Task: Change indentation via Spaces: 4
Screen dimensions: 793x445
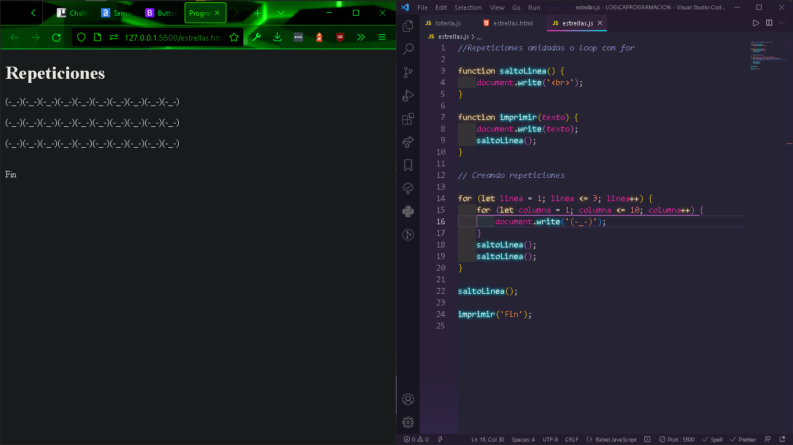Action: pyautogui.click(x=523, y=439)
